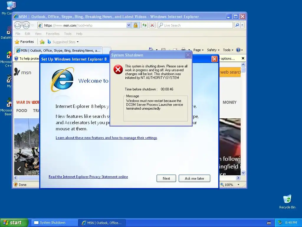Click the security padlock icon in address bar

[x=135, y=25]
